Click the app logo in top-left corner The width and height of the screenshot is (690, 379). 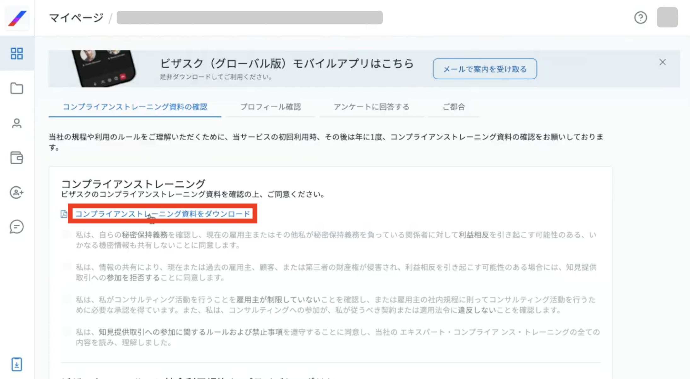tap(17, 18)
